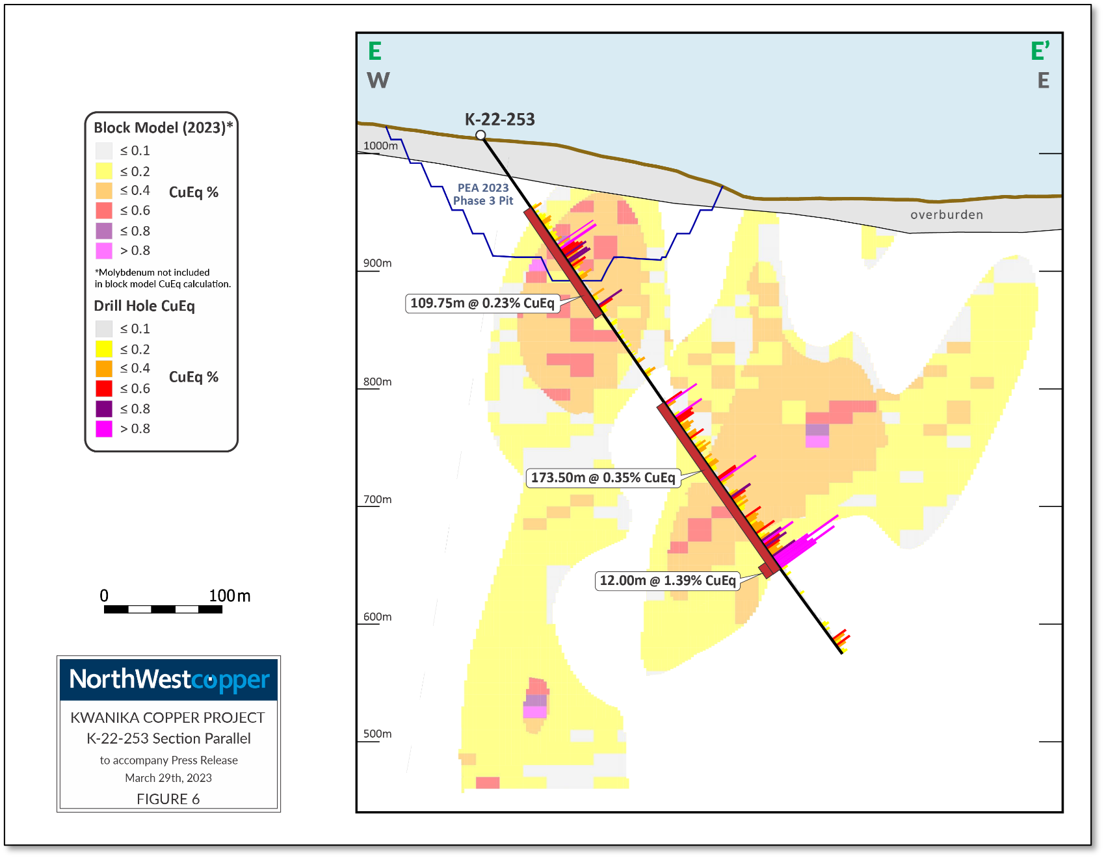The width and height of the screenshot is (1104, 858).
Task: Click the NorthWest Copper logo
Action: (x=169, y=680)
